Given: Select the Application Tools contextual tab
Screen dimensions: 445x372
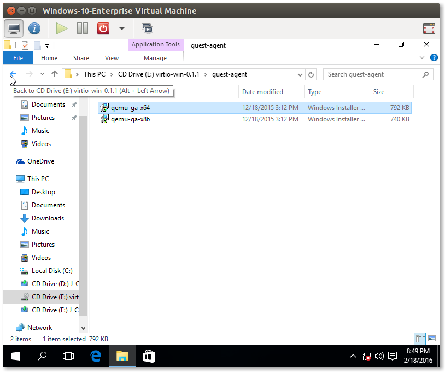Looking at the screenshot, I should 155,44.
